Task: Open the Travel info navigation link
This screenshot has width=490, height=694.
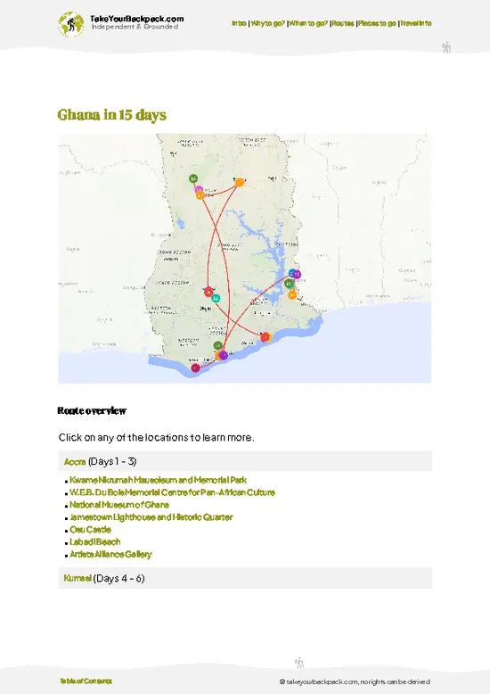Action: (416, 23)
